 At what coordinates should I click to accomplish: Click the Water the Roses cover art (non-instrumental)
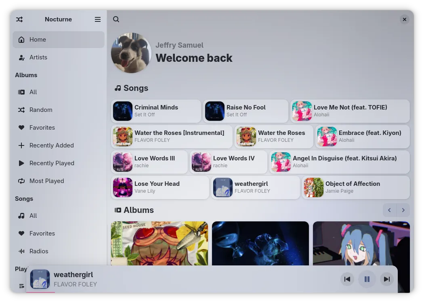click(x=246, y=137)
